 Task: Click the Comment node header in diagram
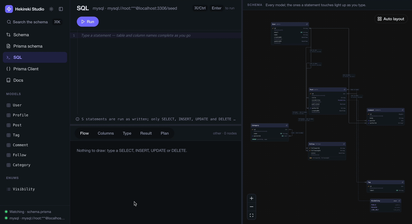click(x=386, y=110)
